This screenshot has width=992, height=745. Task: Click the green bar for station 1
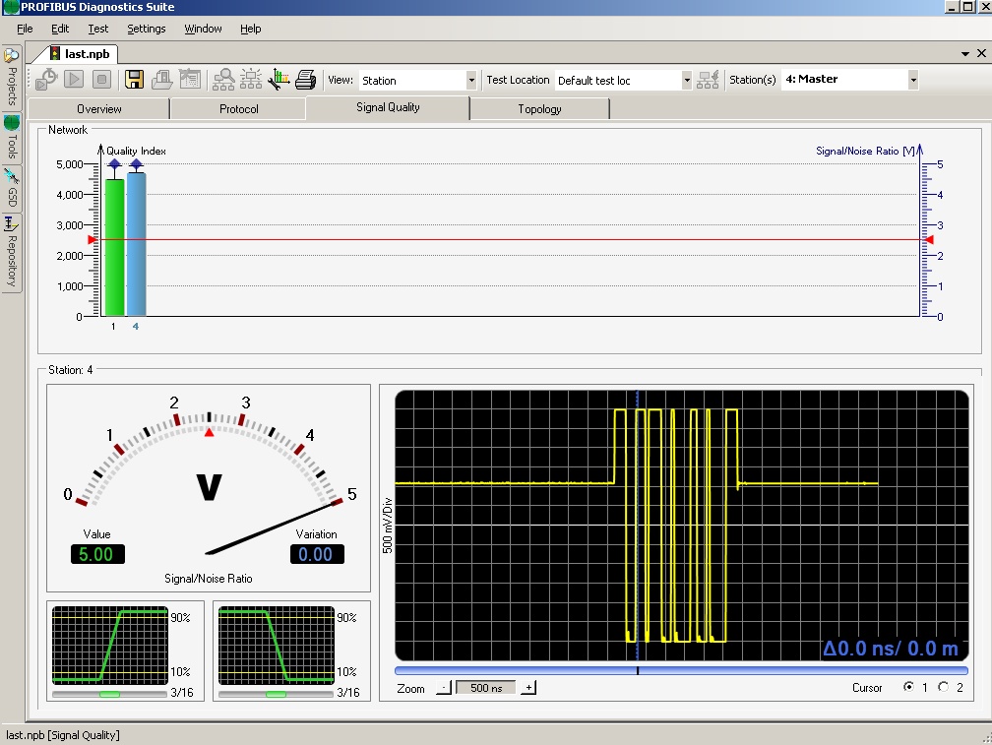coord(114,247)
